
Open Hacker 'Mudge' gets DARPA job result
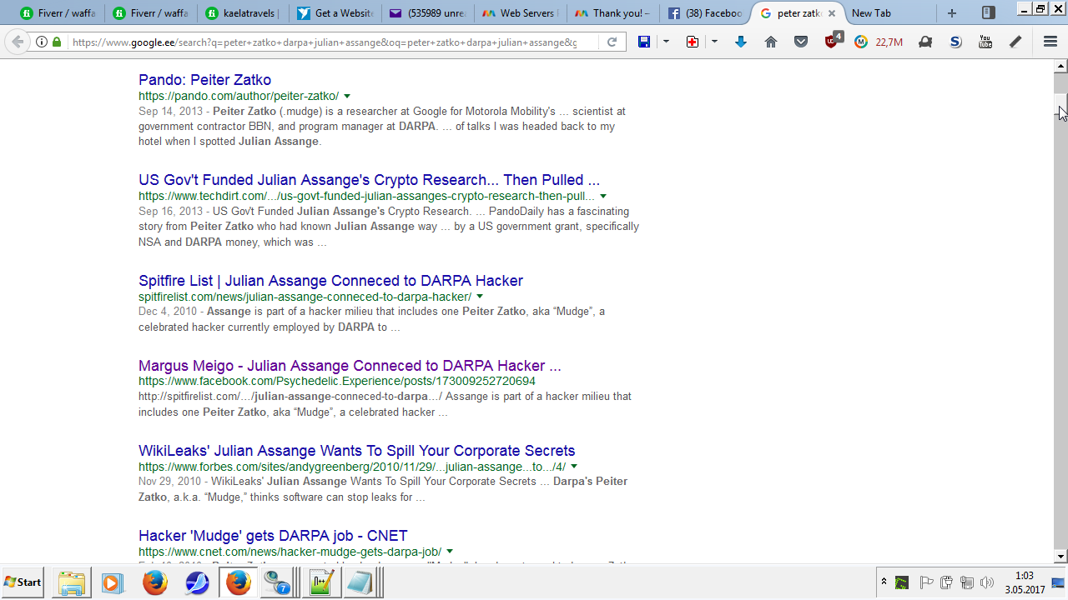tap(273, 536)
